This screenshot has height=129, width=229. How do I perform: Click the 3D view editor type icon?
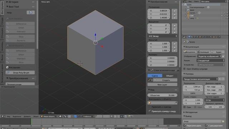pos(3,116)
